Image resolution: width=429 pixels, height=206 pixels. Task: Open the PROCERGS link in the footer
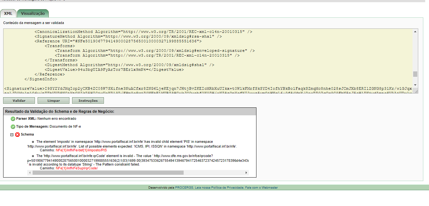[x=184, y=188]
